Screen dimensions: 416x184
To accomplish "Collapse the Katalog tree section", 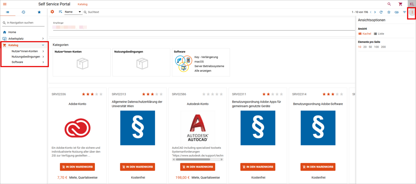I will coord(43,45).
